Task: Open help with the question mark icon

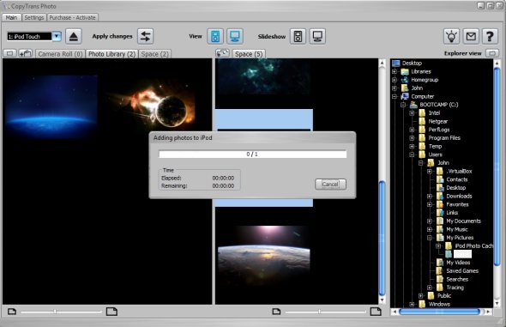Action: 490,36
